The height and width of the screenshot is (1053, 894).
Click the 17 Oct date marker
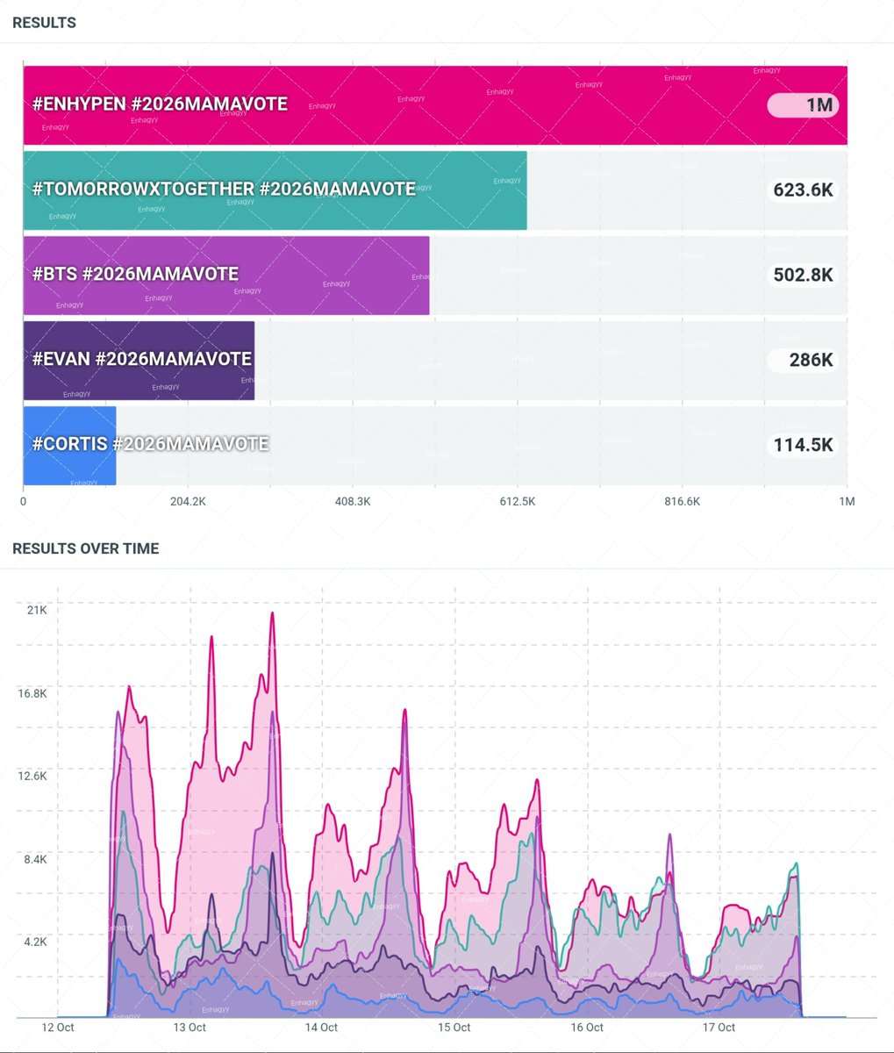point(719,1028)
